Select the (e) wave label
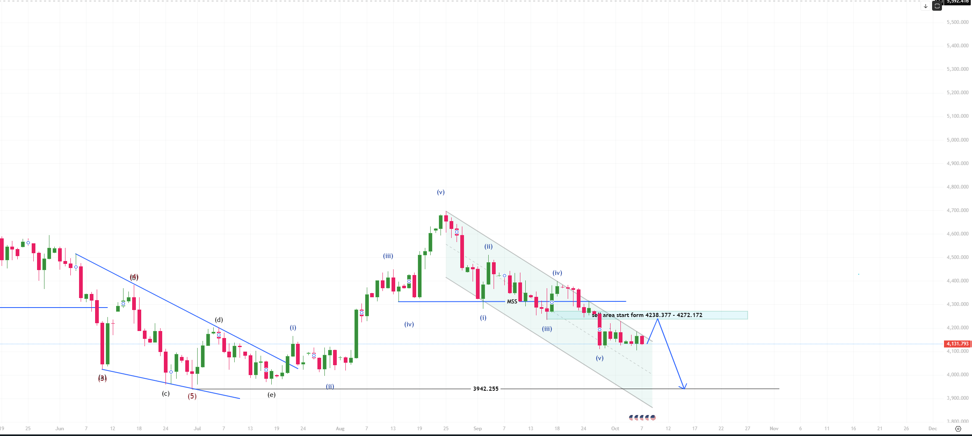The image size is (972, 436). point(271,394)
